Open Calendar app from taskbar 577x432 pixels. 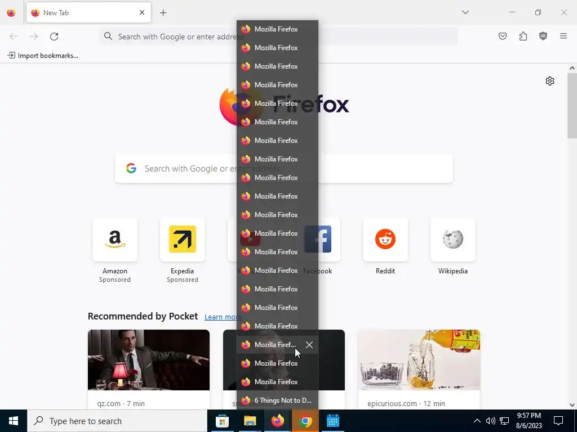(332, 421)
